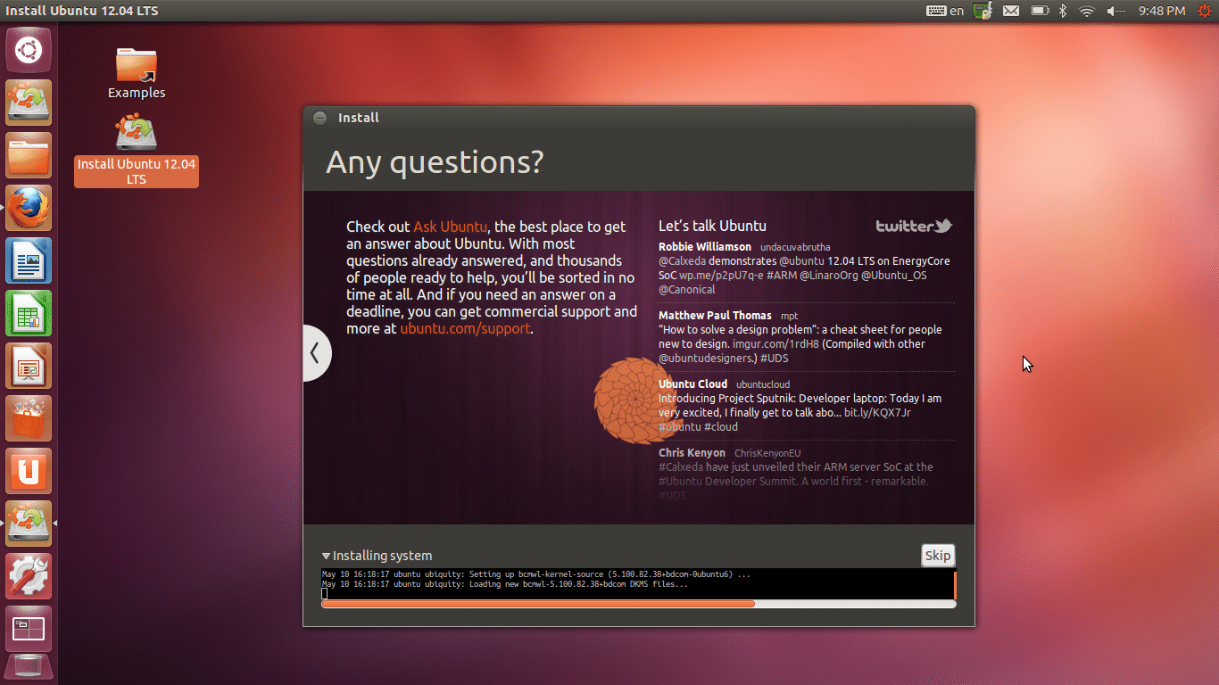Click the installer log output terminal
Screen dimensions: 1219x685
tap(637, 584)
